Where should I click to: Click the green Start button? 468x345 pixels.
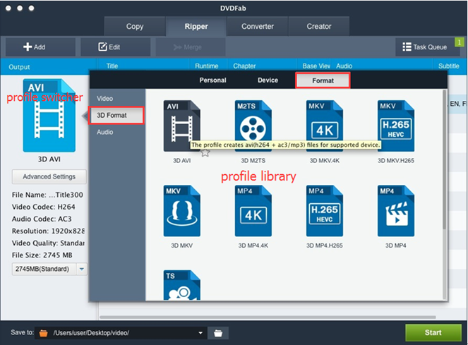click(433, 332)
